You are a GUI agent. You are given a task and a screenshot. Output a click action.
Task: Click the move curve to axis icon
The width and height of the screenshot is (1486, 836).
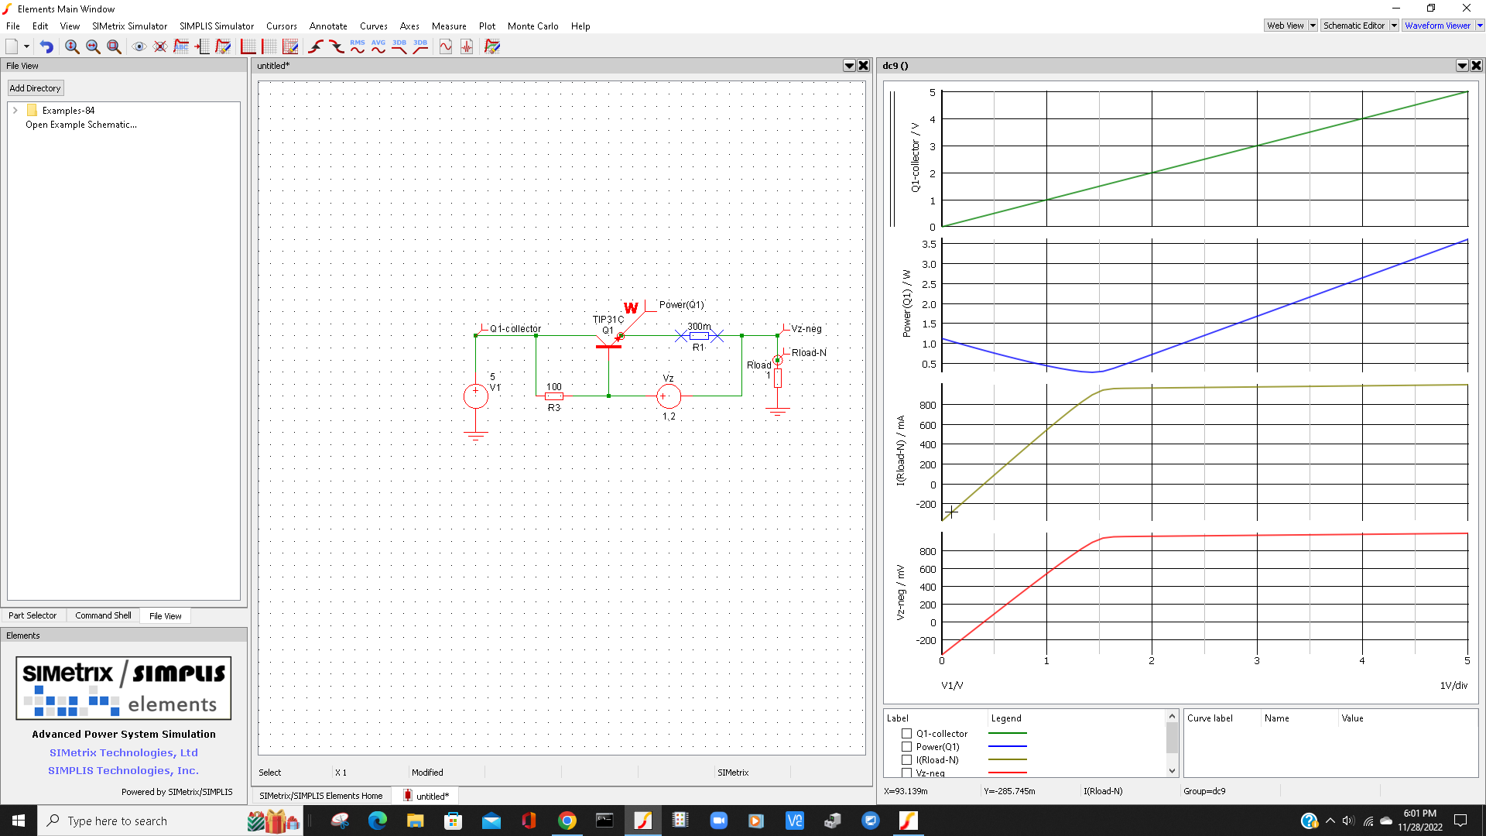click(x=202, y=46)
